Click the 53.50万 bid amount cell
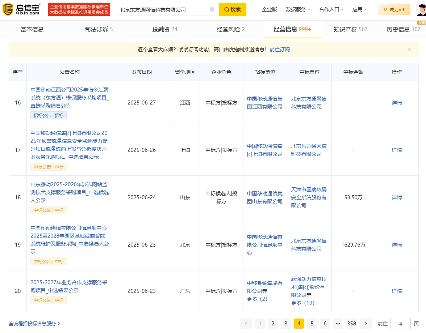This screenshot has height=333, width=426. click(x=353, y=197)
